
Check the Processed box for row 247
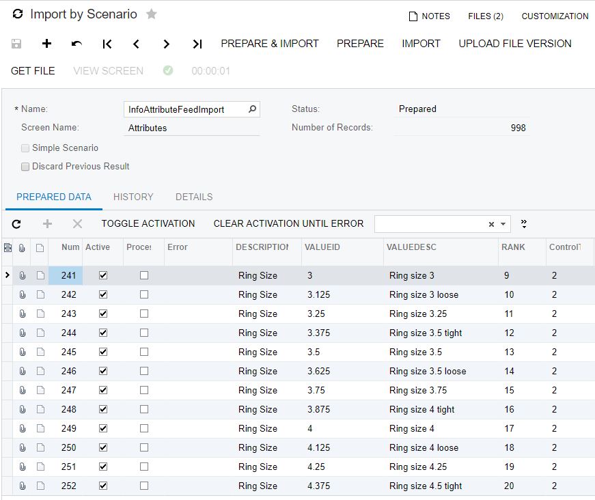pos(144,390)
